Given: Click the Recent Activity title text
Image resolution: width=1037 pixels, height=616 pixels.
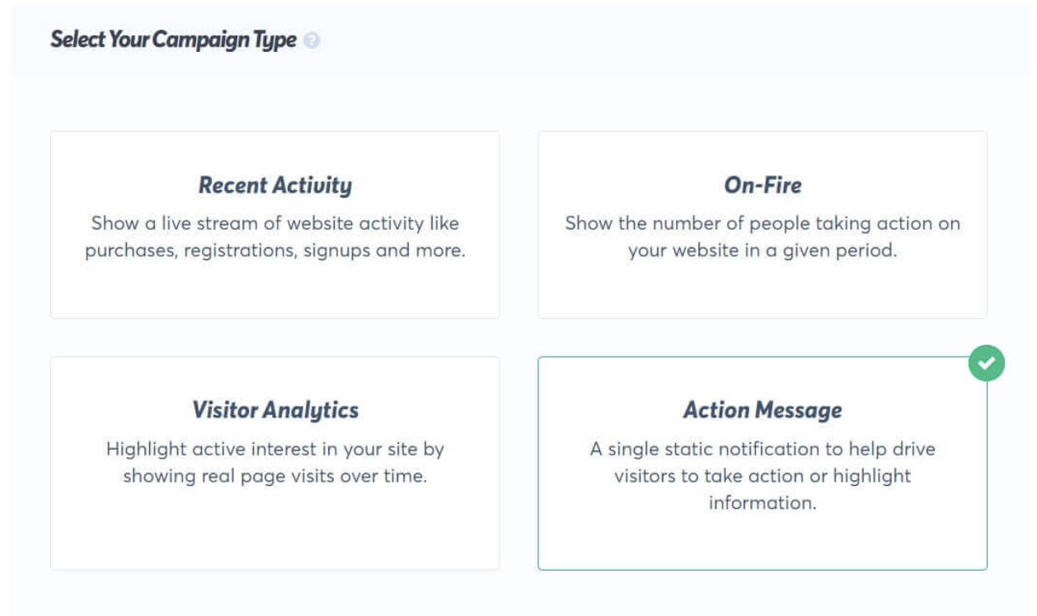Looking at the screenshot, I should pos(275,185).
